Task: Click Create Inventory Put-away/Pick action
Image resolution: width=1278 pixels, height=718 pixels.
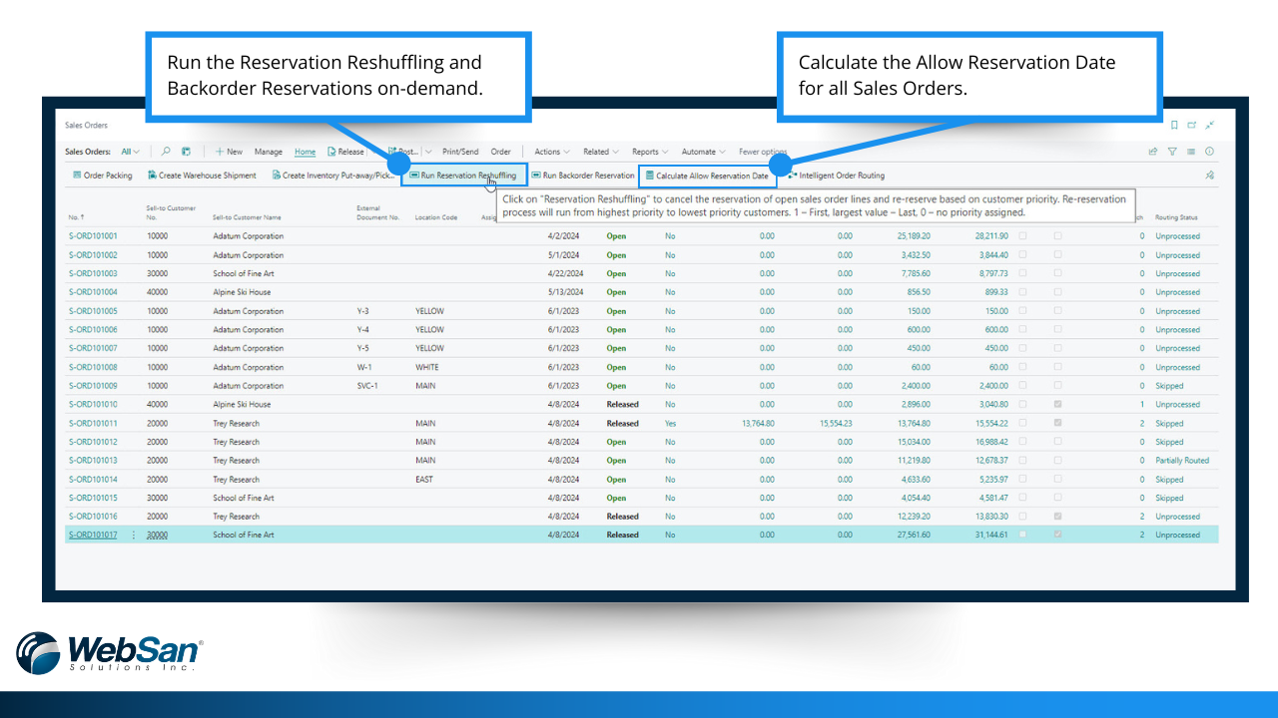Action: pyautogui.click(x=333, y=176)
